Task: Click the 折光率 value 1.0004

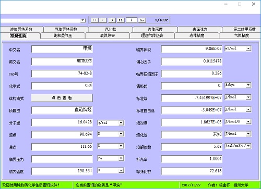Action: pos(192,159)
